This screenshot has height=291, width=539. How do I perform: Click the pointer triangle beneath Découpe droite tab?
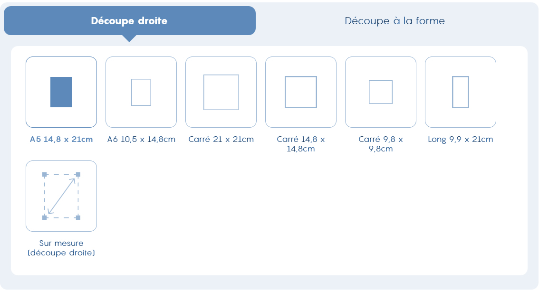(129, 38)
